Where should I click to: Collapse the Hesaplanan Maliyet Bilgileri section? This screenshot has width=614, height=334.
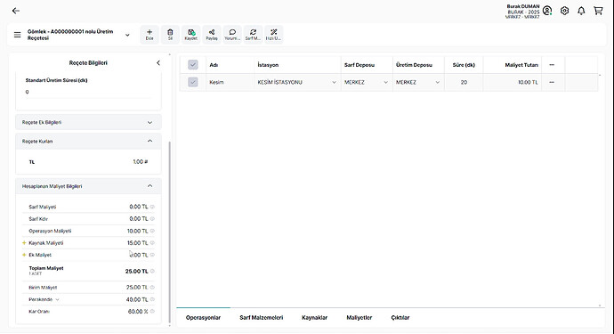tap(149, 186)
